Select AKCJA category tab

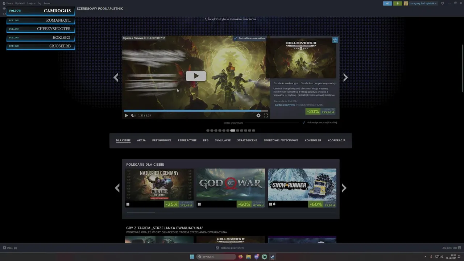(x=141, y=140)
